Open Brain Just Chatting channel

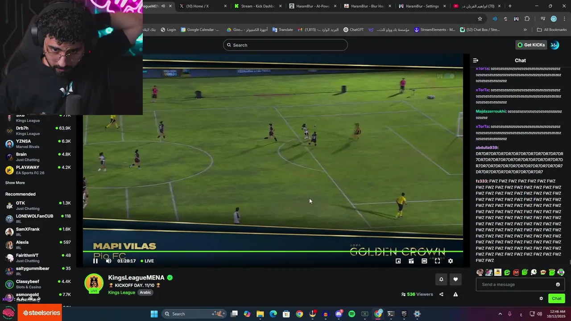coord(38,157)
